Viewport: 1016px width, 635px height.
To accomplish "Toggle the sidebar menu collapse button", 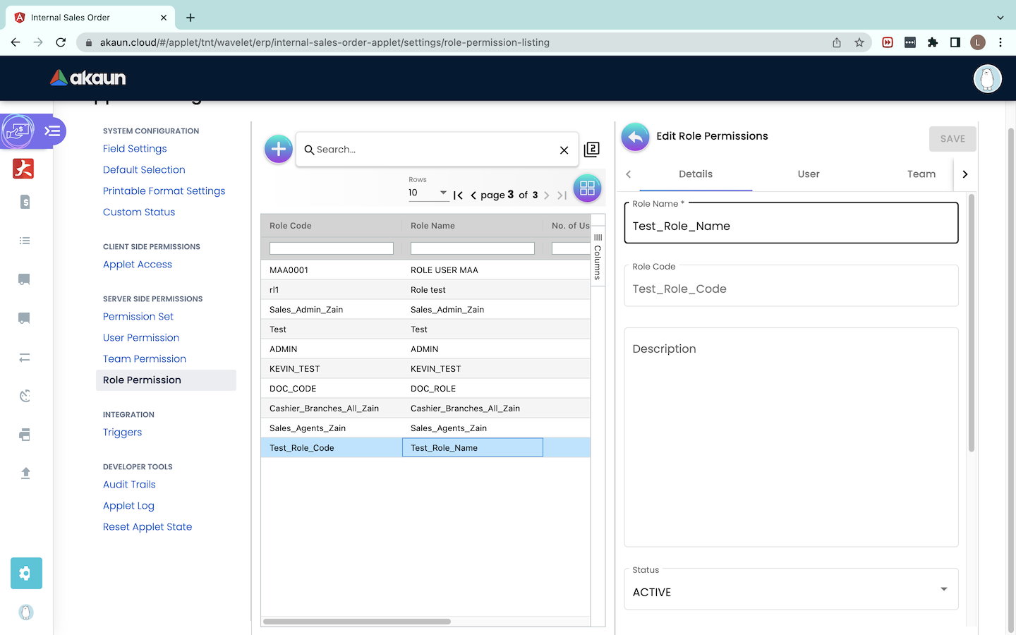I will [x=52, y=131].
